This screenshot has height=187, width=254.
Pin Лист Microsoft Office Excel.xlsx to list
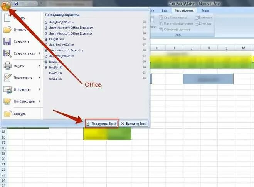pyautogui.click(x=145, y=33)
